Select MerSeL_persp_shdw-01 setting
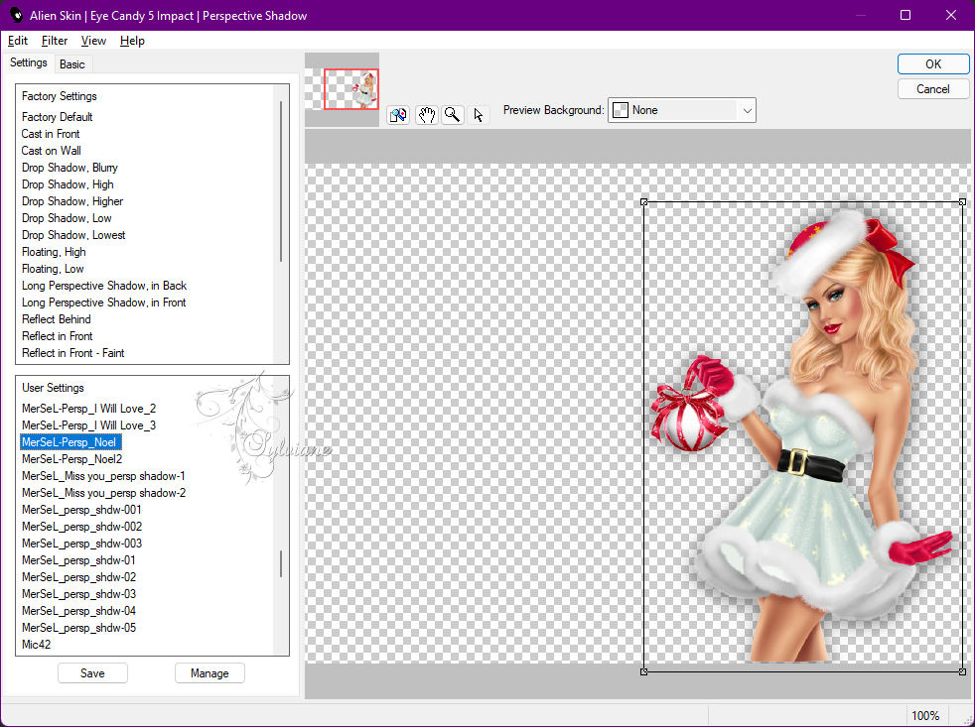 click(x=78, y=559)
